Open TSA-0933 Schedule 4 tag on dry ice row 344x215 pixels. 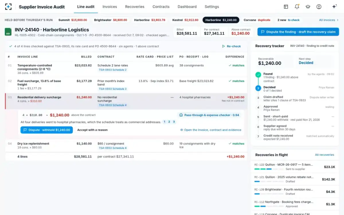click(x=113, y=148)
